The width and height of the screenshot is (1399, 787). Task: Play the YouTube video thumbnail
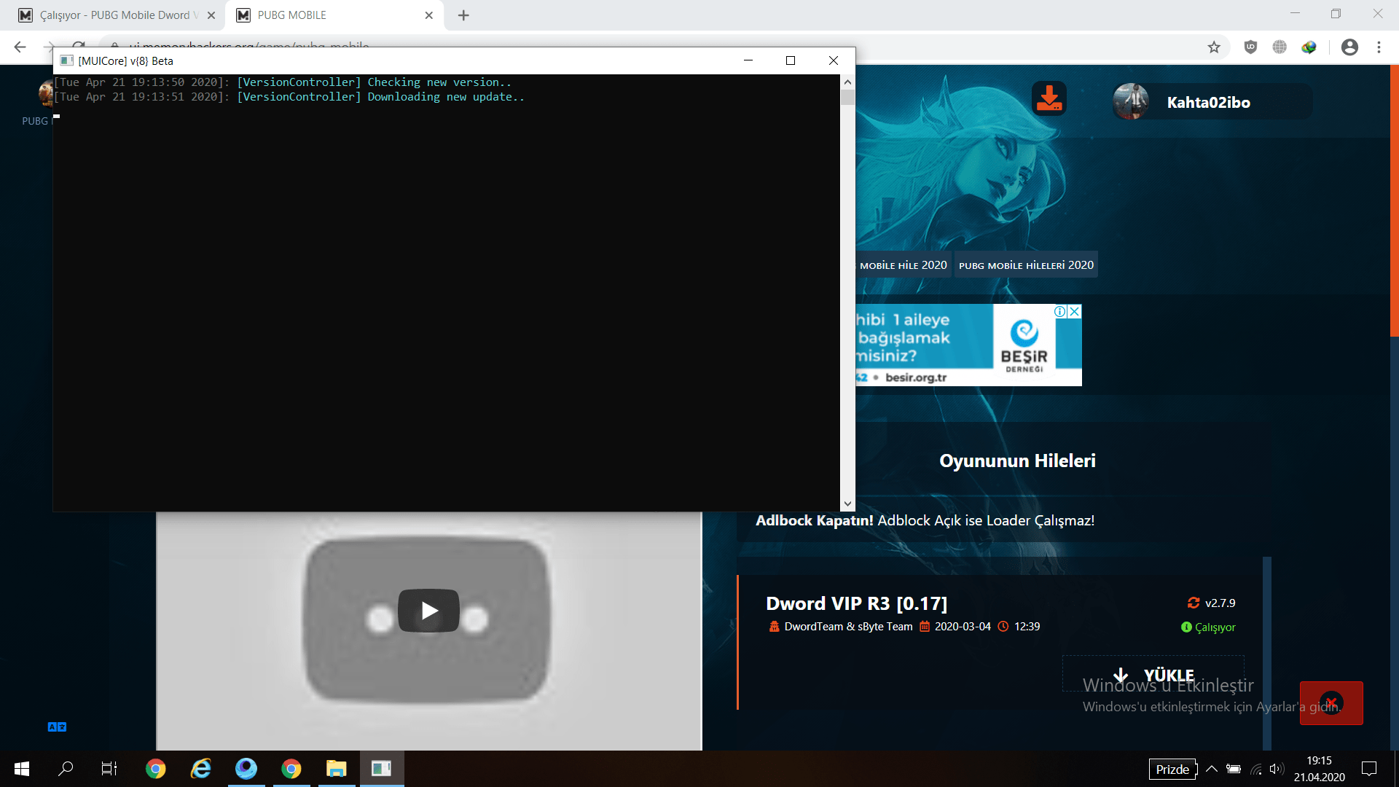(428, 610)
